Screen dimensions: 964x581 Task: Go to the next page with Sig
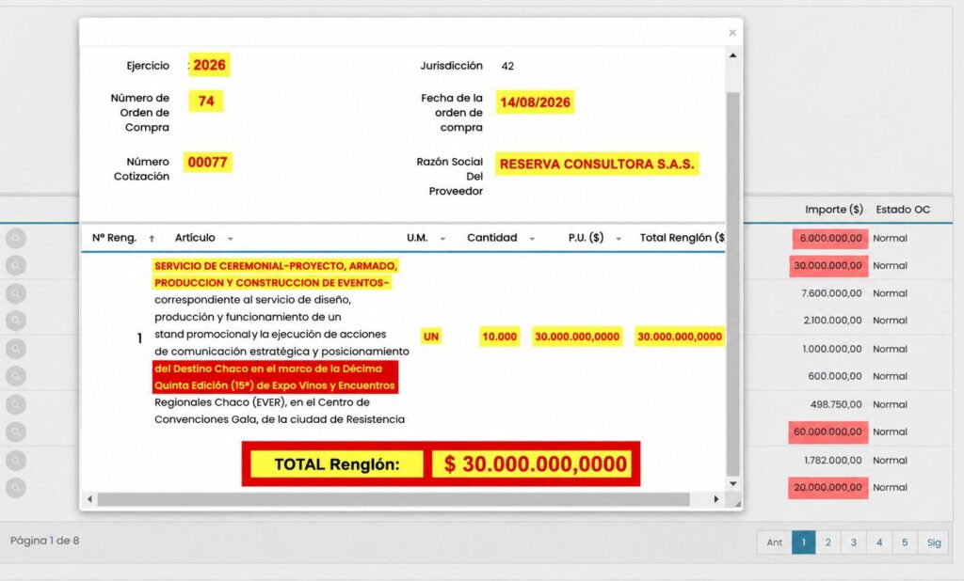(x=934, y=542)
